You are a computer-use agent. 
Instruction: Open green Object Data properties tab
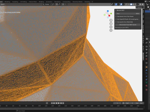[x=147, y=83]
